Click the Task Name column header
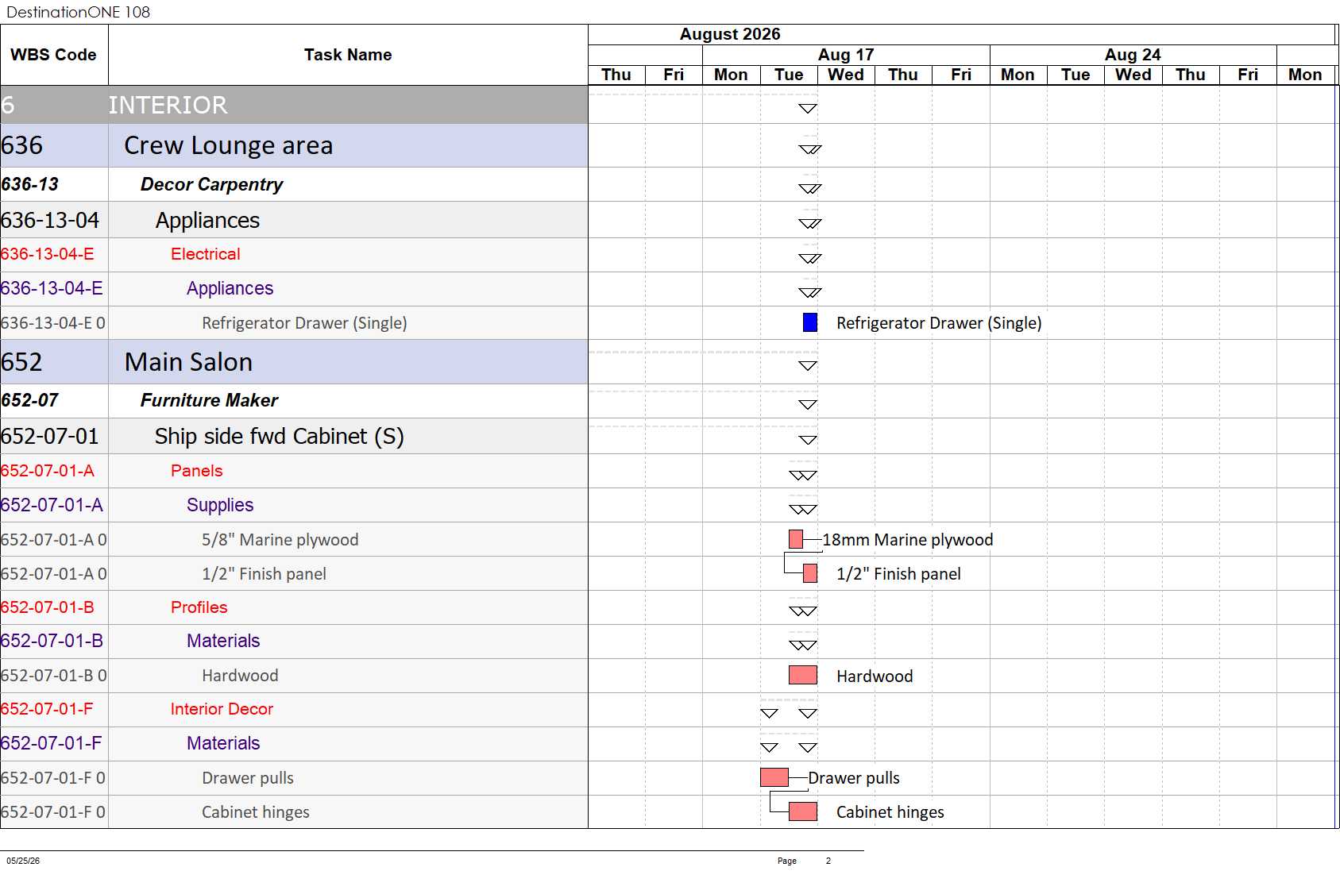The height and width of the screenshot is (871, 1340). (348, 55)
